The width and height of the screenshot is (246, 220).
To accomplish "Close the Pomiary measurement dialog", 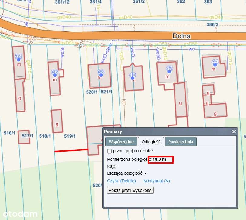I will click(234, 132).
